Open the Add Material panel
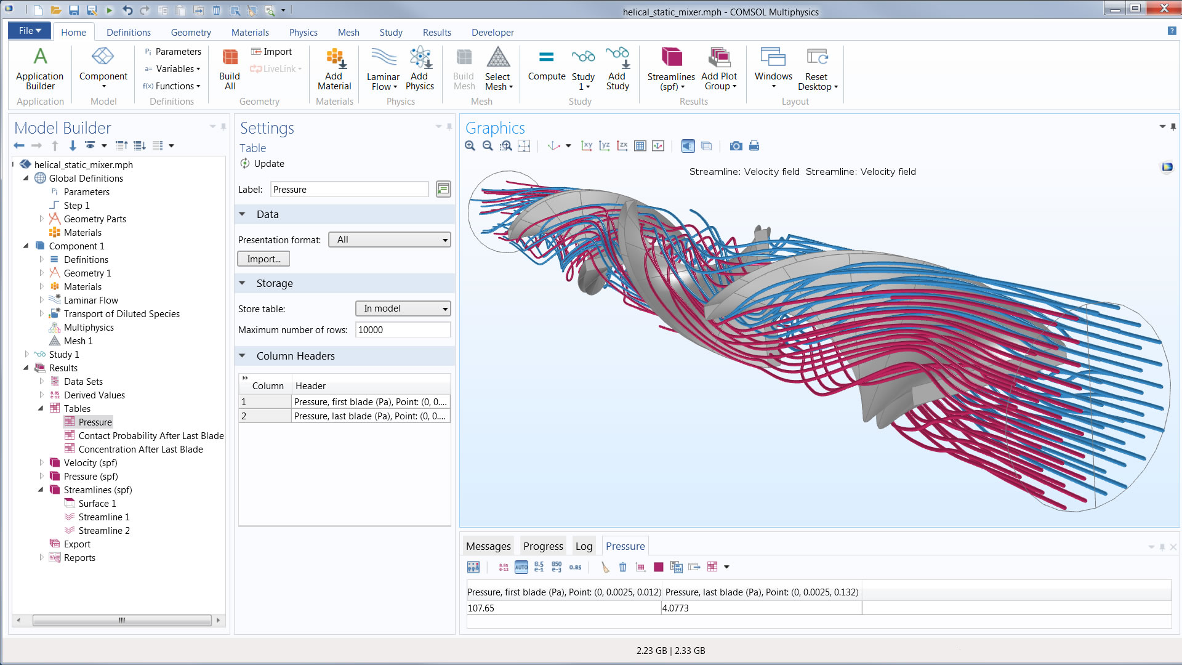Viewport: 1182px width, 665px height. click(334, 69)
